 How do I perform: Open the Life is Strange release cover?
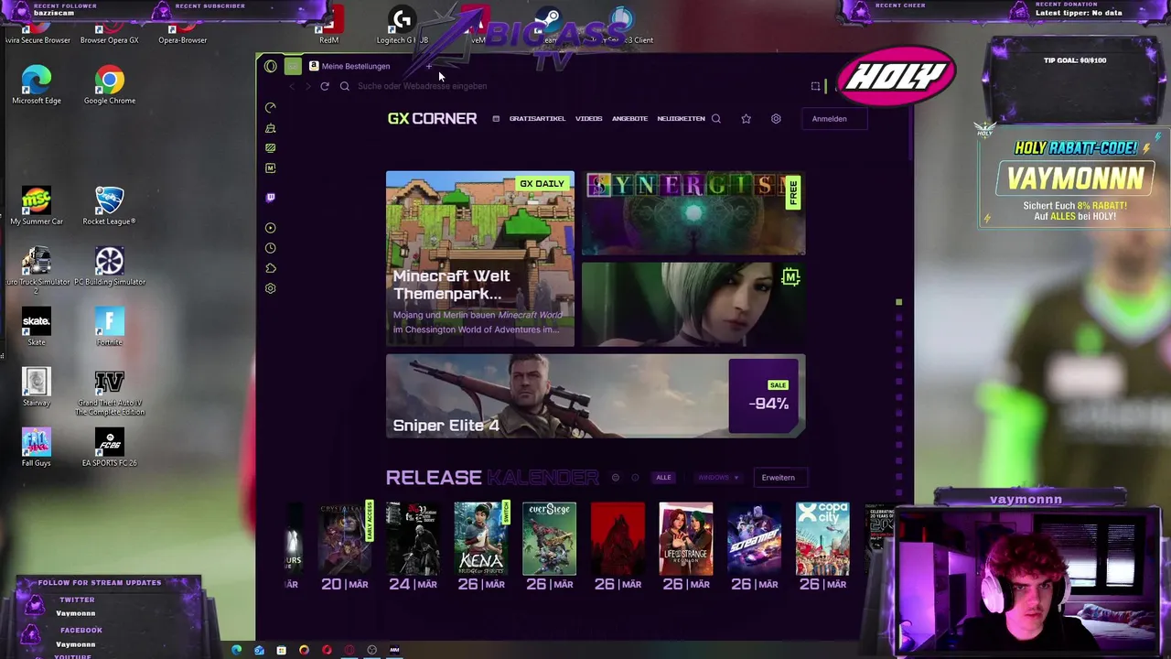(x=686, y=538)
